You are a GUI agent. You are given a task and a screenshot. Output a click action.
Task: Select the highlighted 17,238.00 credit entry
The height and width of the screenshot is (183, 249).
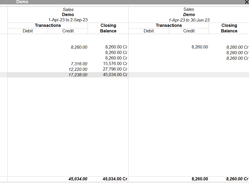(78, 75)
